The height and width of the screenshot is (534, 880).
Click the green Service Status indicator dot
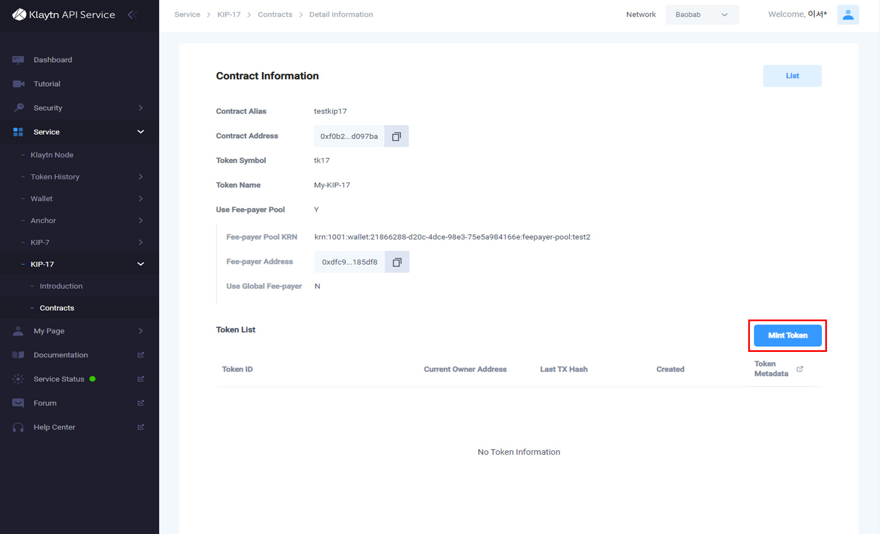93,379
